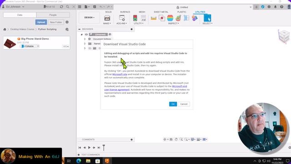The height and width of the screenshot is (164, 291).
Task: Create a New Folder in data panel
Action: [56, 22]
